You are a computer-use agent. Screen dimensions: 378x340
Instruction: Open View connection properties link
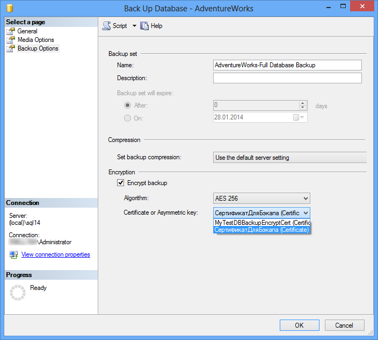[x=56, y=254]
